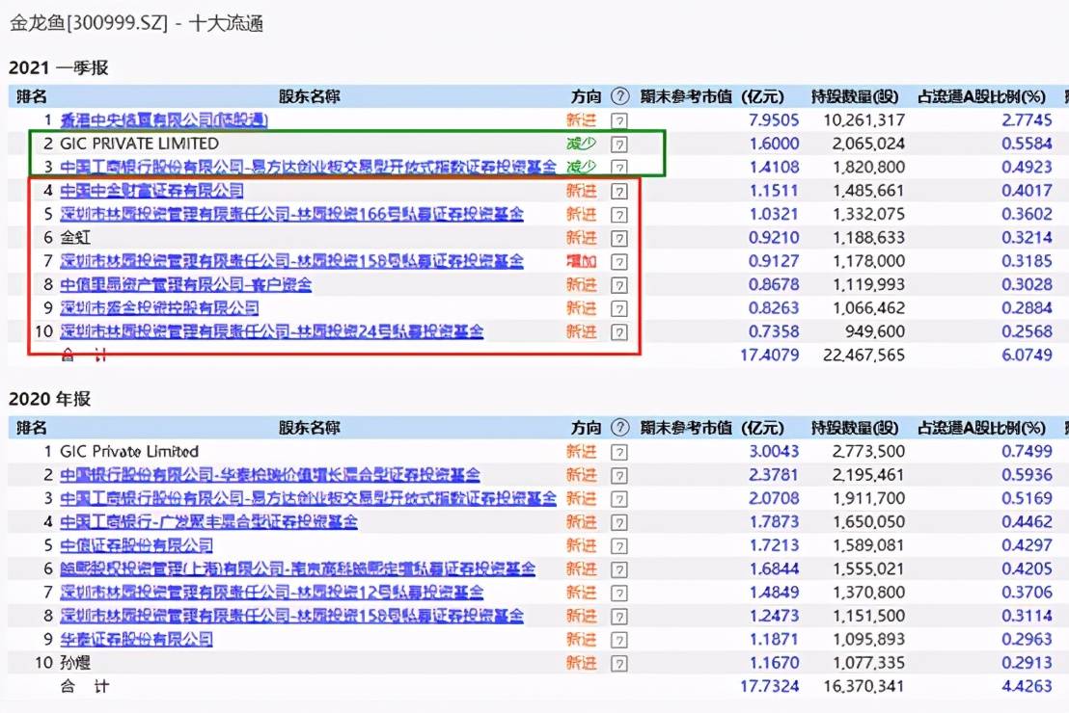This screenshot has width=1069, height=713.
Task: Open the 香港中央结算有限公司(陆股通) shareholder link
Action: tap(164, 120)
